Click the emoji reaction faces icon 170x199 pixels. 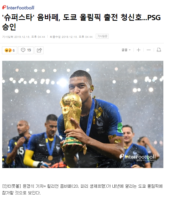pos(8,50)
